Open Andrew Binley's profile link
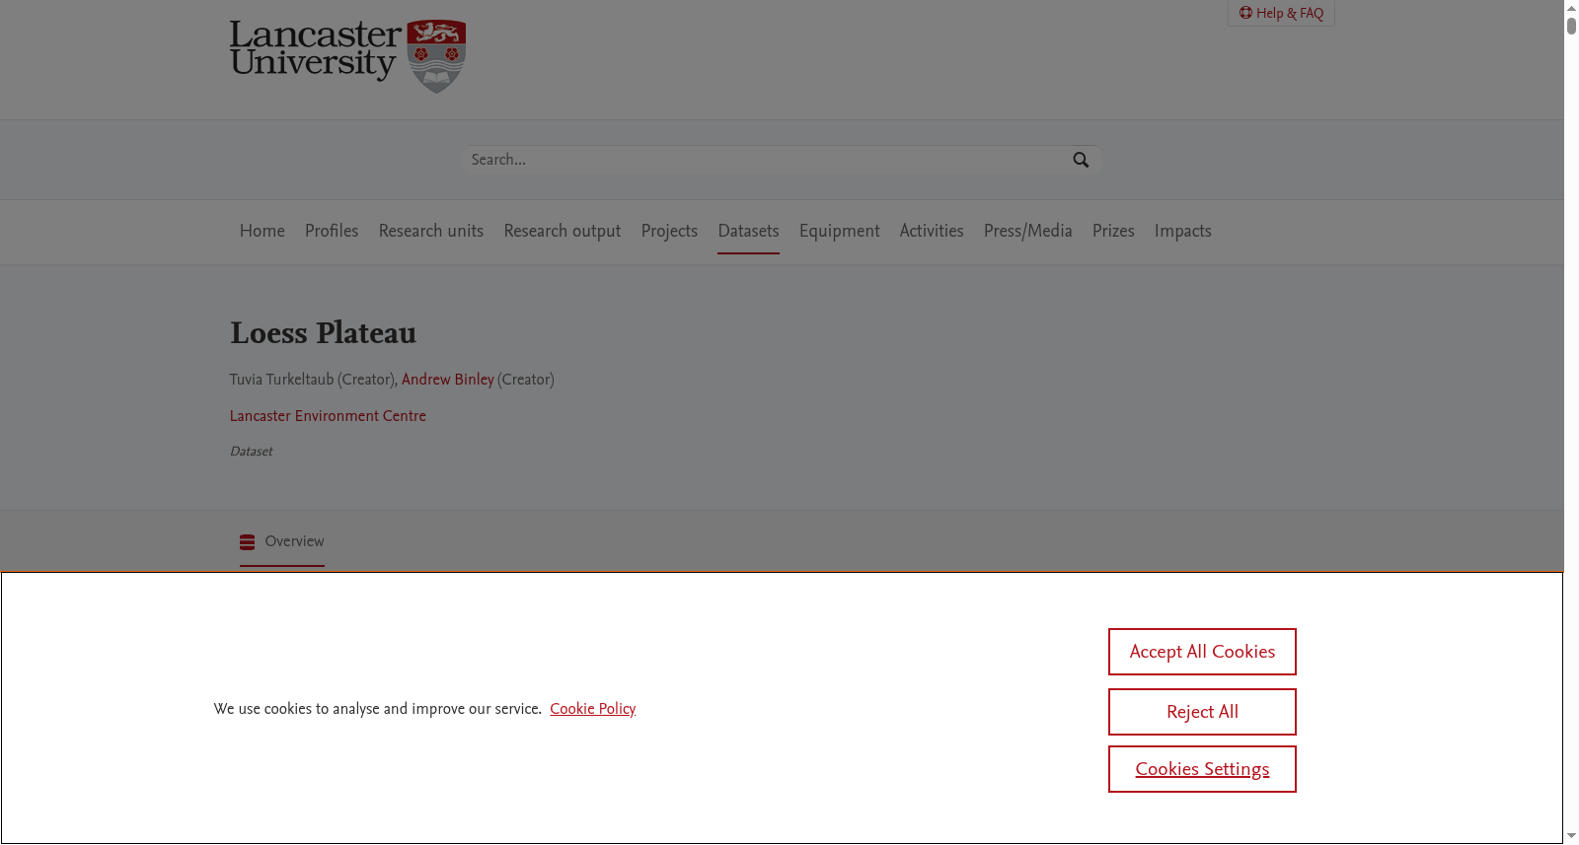The height and width of the screenshot is (845, 1579). (447, 380)
